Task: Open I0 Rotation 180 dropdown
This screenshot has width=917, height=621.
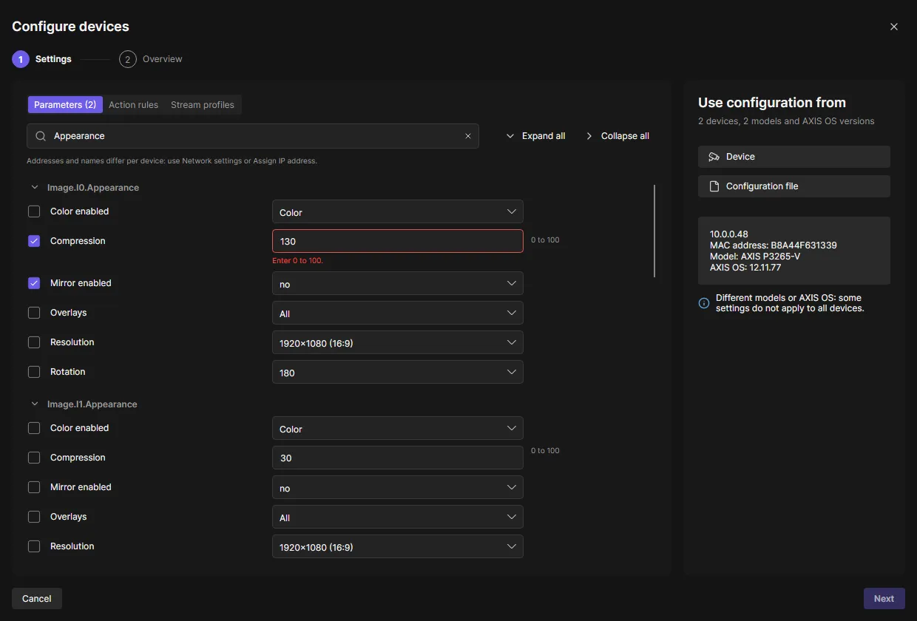Action: click(398, 372)
